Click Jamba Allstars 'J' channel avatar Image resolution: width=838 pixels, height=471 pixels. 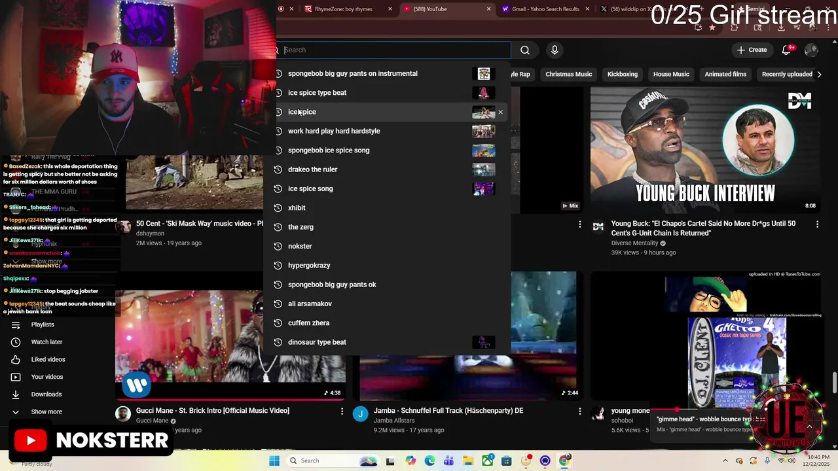361,413
